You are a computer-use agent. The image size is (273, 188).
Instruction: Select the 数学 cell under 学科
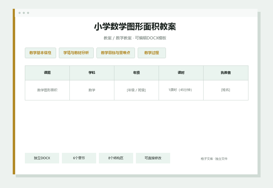coord(92,90)
